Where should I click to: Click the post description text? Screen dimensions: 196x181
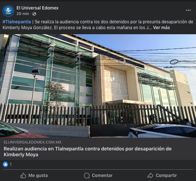pos(98,25)
